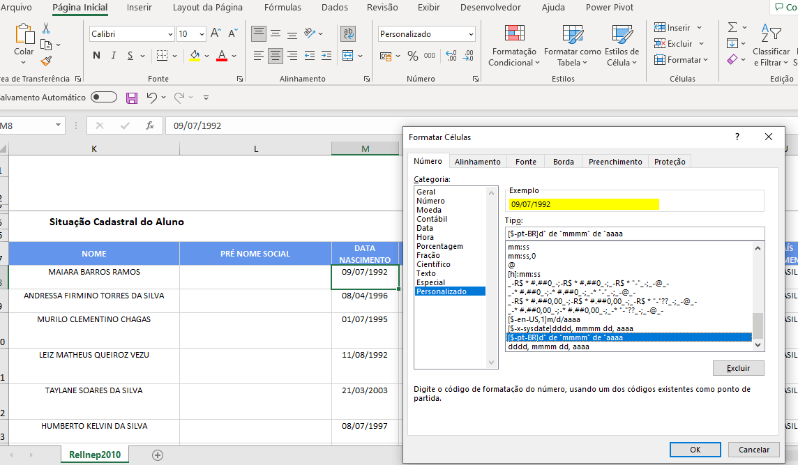This screenshot has height=465, width=798.
Task: Toggle the Salvamento Automático switch
Action: [104, 98]
